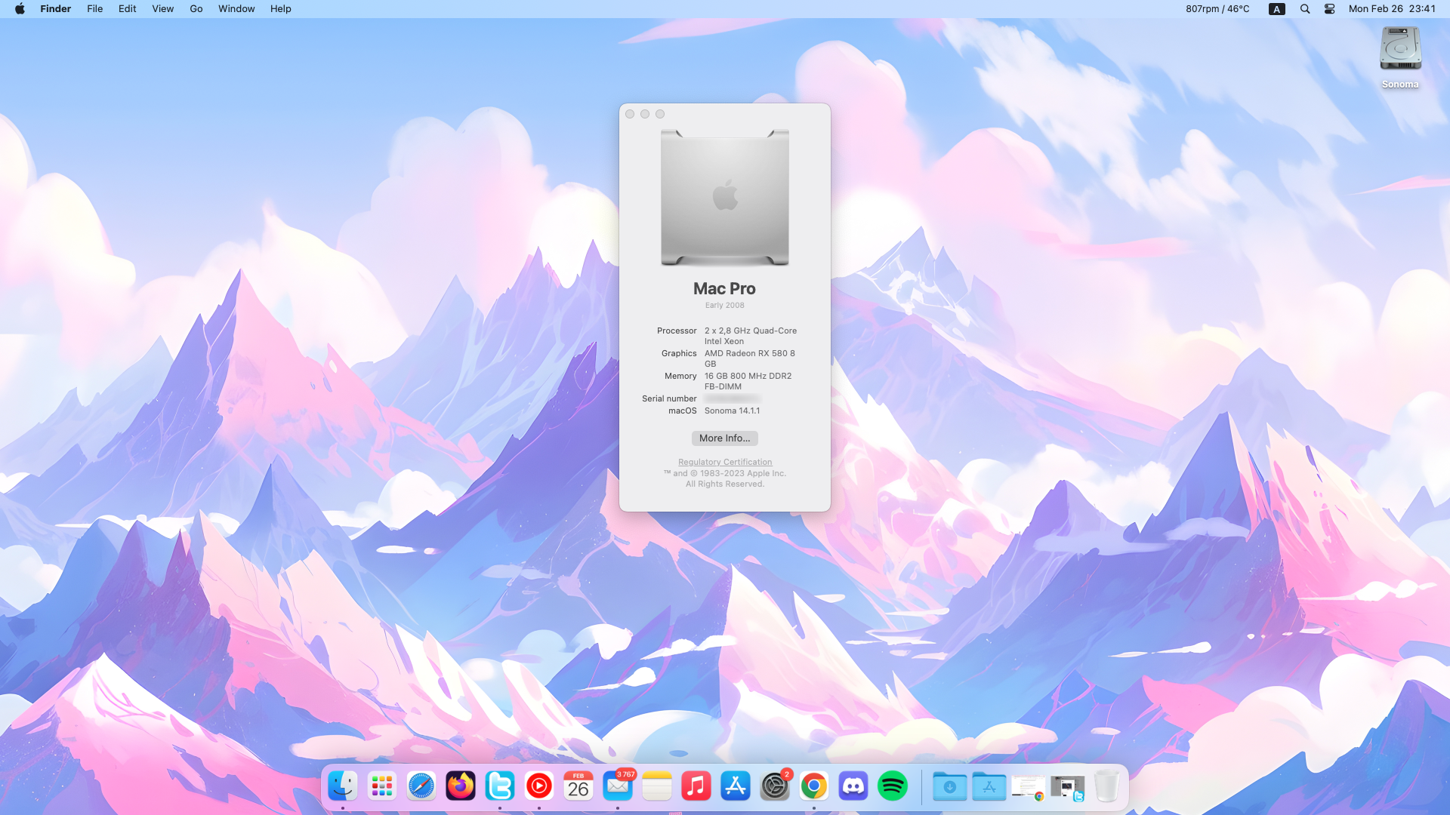Image resolution: width=1450 pixels, height=815 pixels.
Task: Close the About This Mac window
Action: pyautogui.click(x=630, y=114)
